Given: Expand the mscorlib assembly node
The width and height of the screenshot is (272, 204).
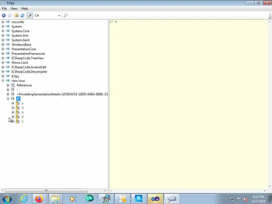Looking at the screenshot, I should point(3,22).
